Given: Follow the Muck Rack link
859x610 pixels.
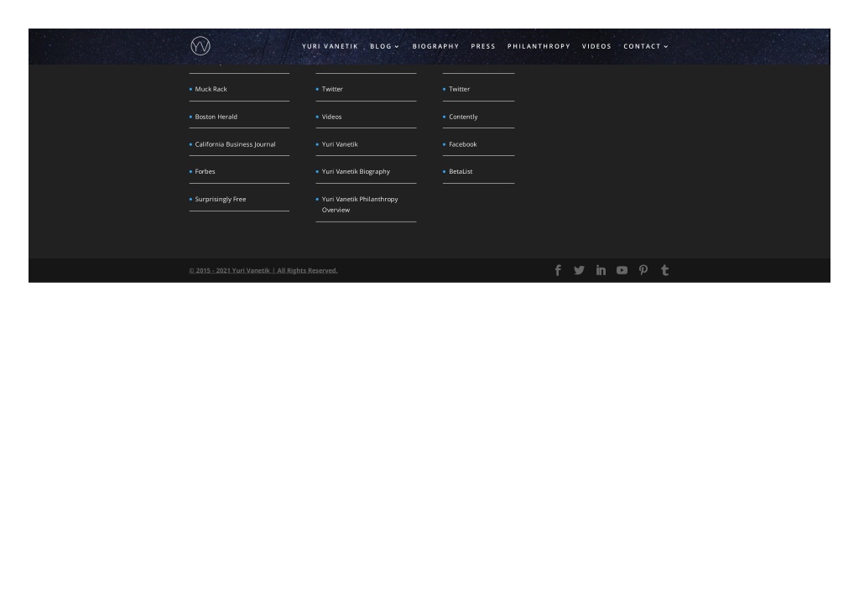Looking at the screenshot, I should 211,89.
